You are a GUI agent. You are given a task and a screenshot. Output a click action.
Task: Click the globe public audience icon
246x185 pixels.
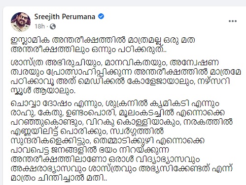pyautogui.click(x=53, y=26)
